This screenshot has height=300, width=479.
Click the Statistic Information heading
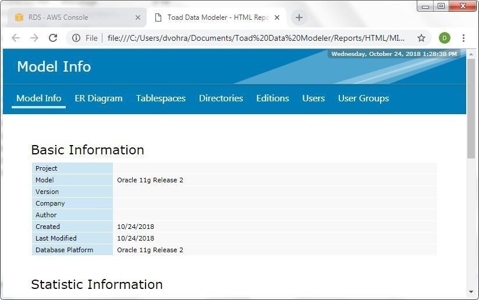[97, 284]
